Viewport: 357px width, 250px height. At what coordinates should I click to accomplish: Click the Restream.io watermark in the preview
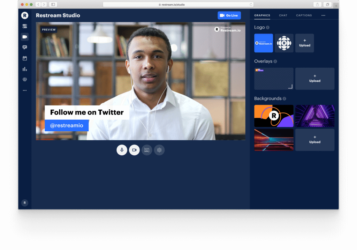click(x=227, y=29)
